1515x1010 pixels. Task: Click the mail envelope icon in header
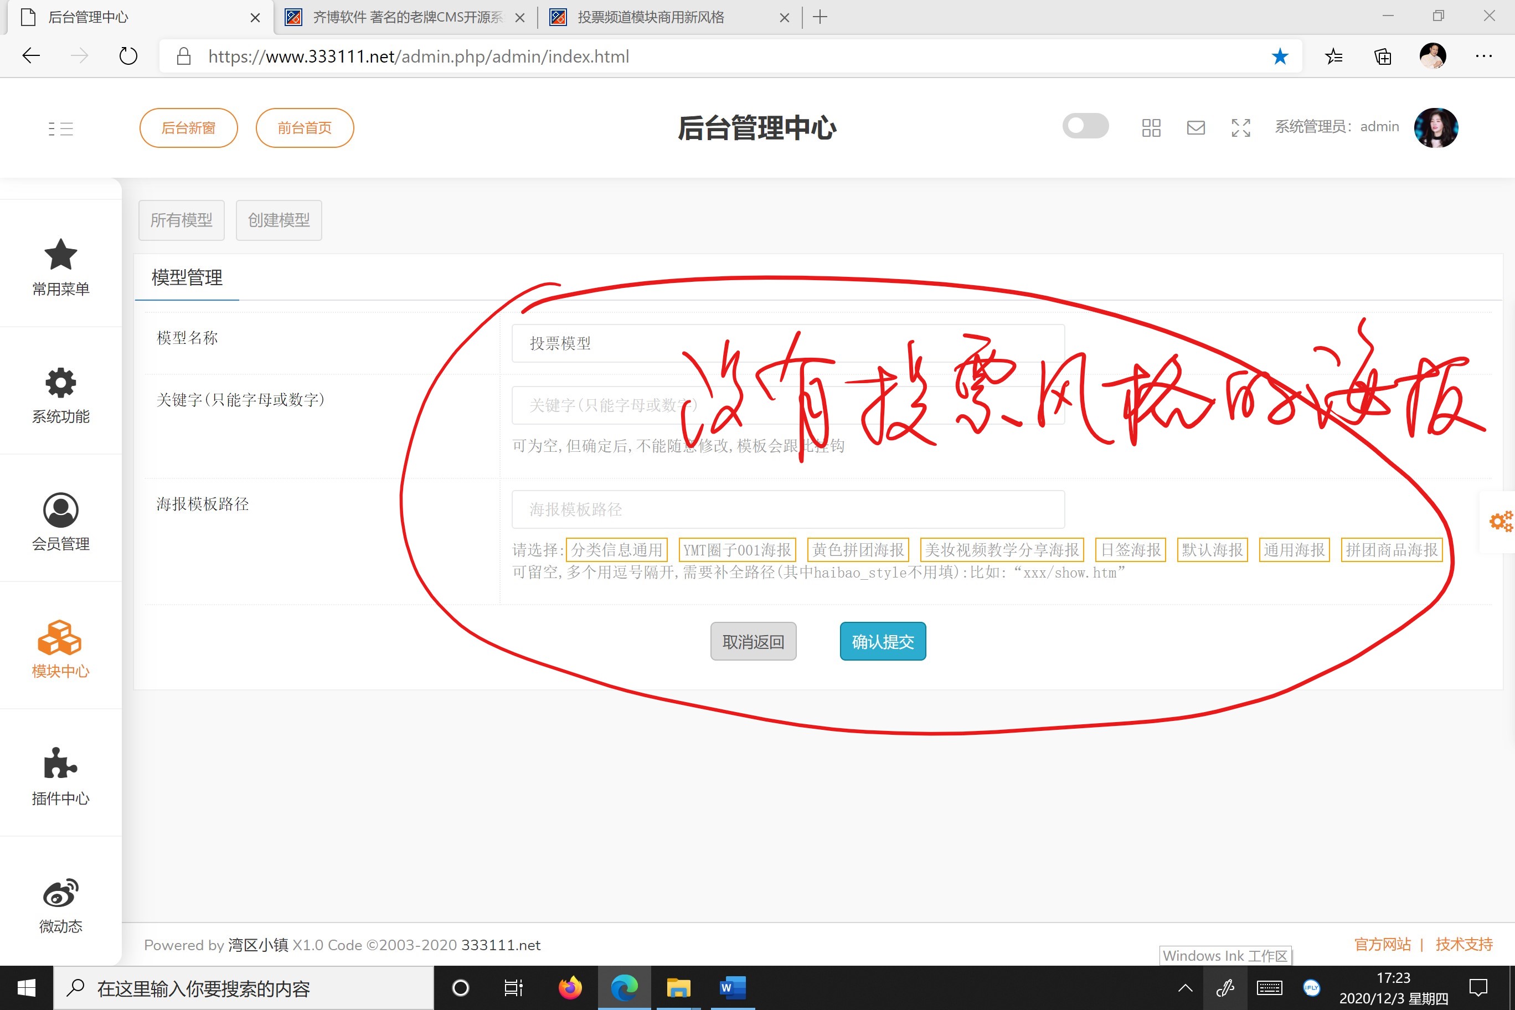click(x=1195, y=127)
